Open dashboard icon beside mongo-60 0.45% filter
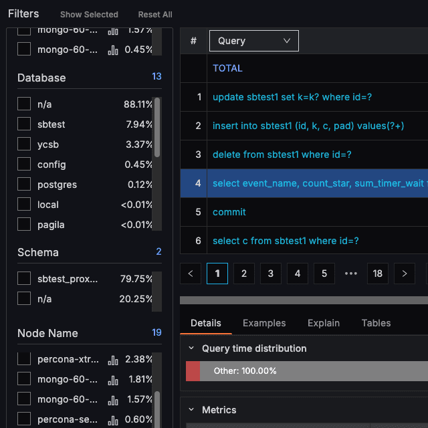 click(x=113, y=49)
